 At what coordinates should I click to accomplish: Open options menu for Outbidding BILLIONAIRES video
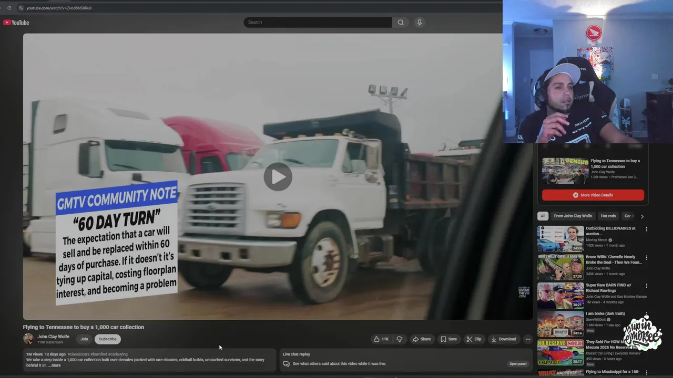(646, 229)
